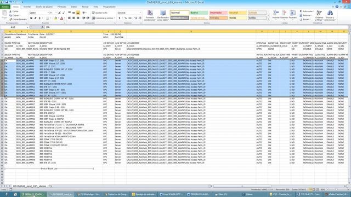351x197 pixels.
Task: Apply accounting currency format
Action: click(x=120, y=18)
